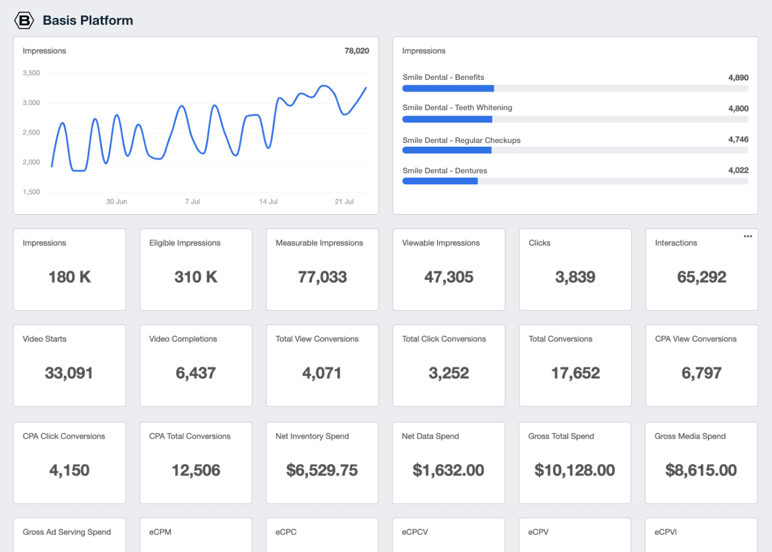772x552 pixels.
Task: Open the Clicks metric card
Action: [575, 269]
